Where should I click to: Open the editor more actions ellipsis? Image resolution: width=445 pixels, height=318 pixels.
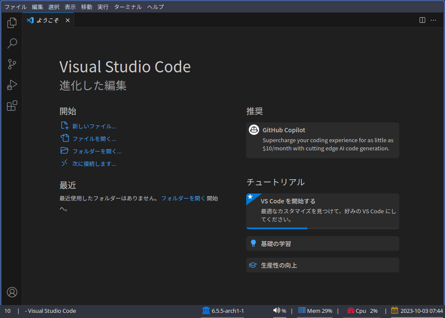pyautogui.click(x=433, y=20)
